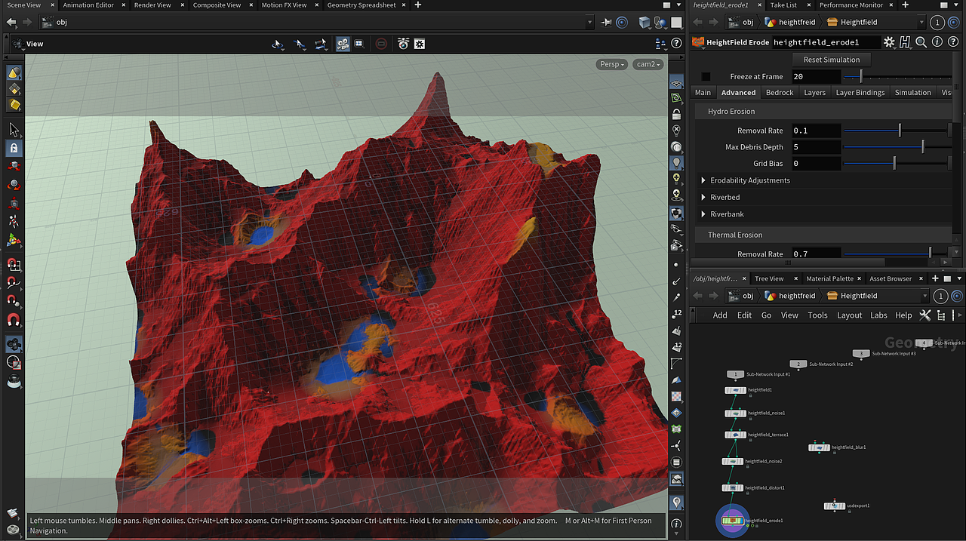Open the Take List tab
The height and width of the screenshot is (541, 966).
(x=783, y=5)
